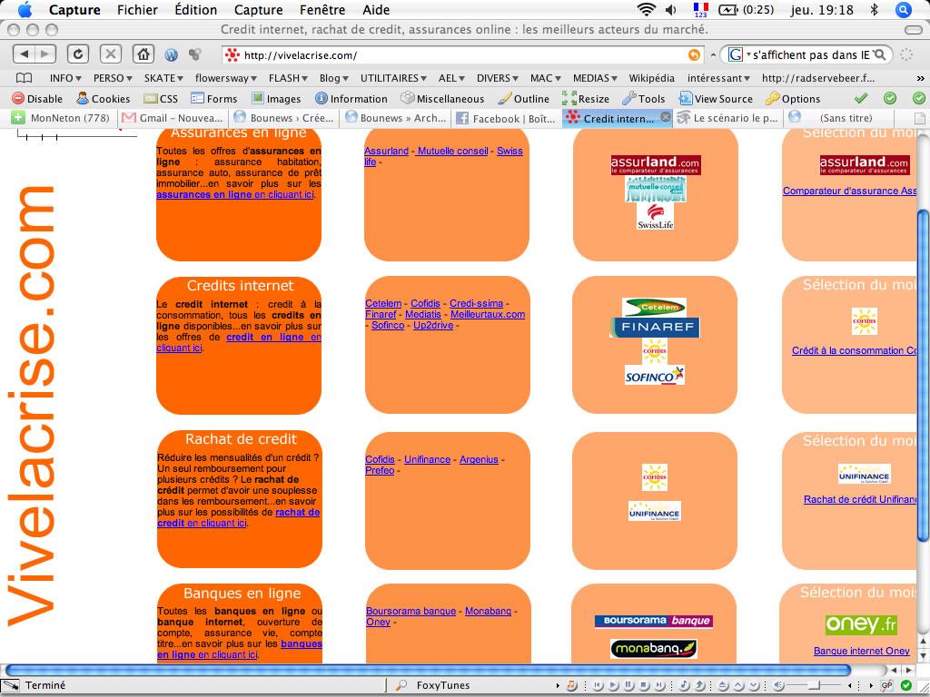Image resolution: width=930 pixels, height=697 pixels.
Task: Open the SKATE bookmarks dropdown
Action: [x=163, y=78]
